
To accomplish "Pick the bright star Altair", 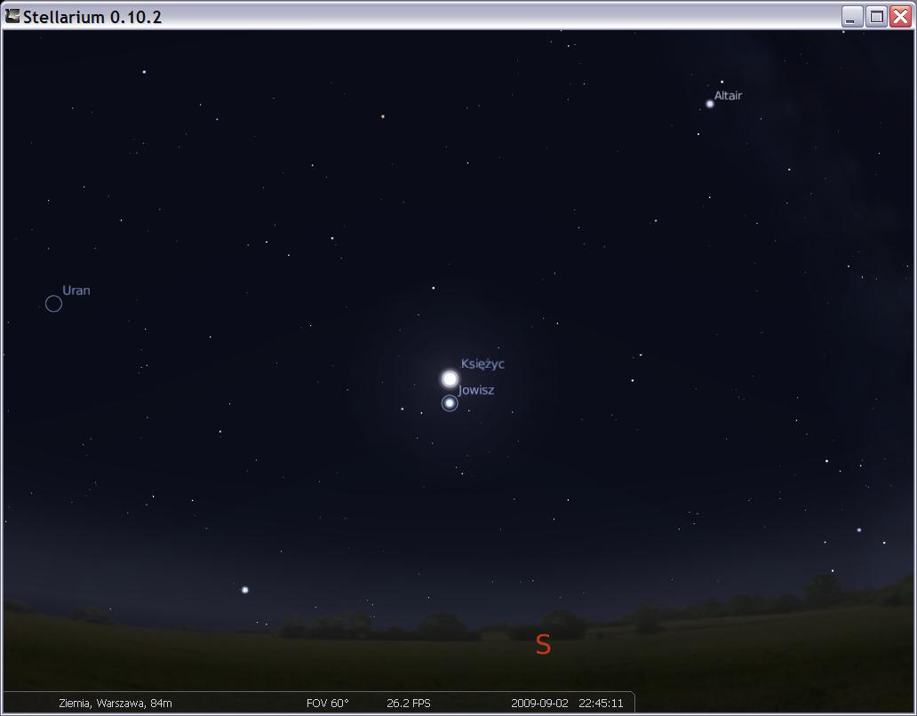I will coord(710,104).
